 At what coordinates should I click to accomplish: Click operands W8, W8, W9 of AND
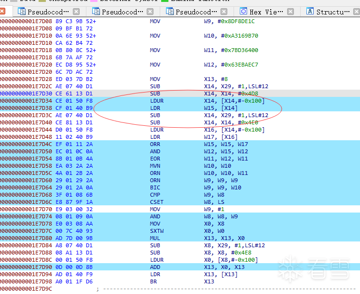pos(221,216)
